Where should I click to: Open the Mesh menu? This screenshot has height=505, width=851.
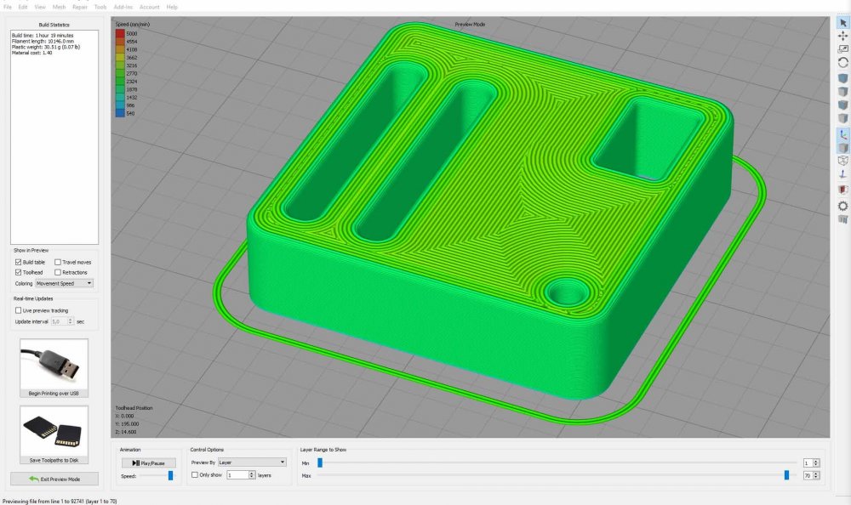[x=59, y=7]
